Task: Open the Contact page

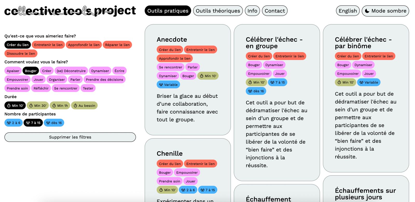Action: pos(275,11)
